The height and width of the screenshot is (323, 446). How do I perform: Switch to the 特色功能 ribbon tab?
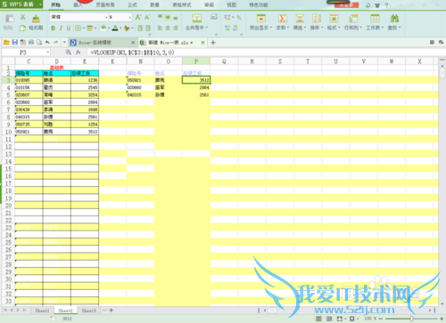259,4
